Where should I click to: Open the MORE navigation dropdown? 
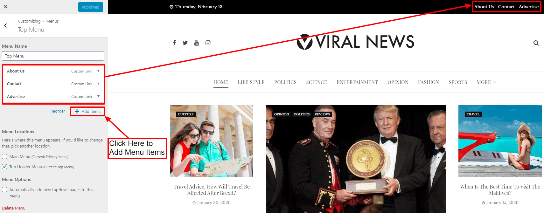486,82
